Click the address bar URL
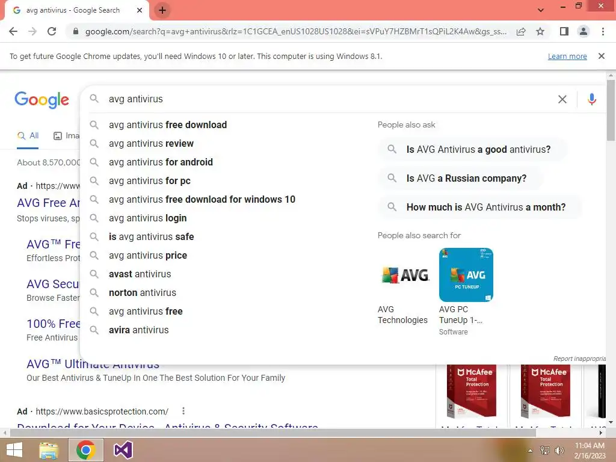Image resolution: width=616 pixels, height=462 pixels. pos(295,31)
